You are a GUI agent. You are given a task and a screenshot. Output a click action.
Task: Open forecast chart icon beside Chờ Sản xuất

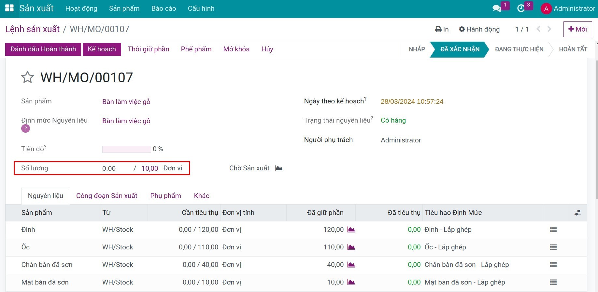coord(279,168)
